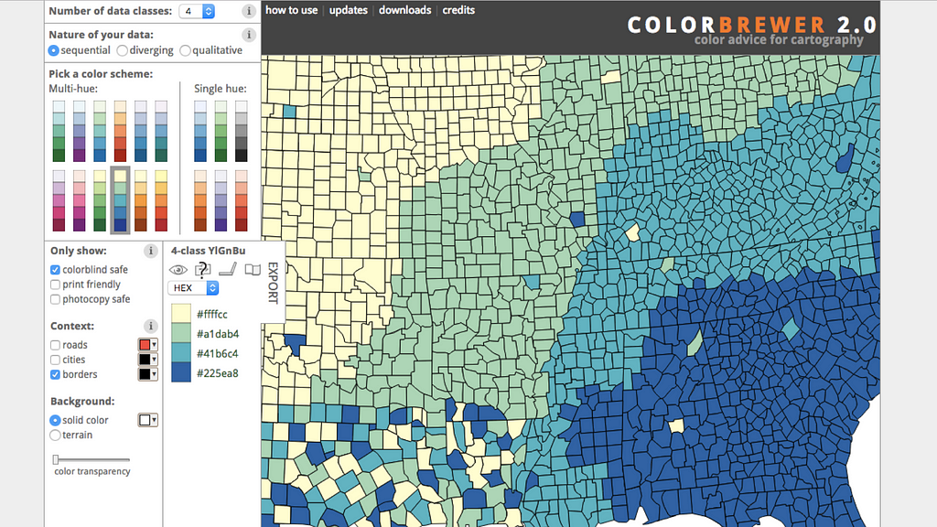Viewport: 937px width, 527px height.
Task: Click the #225ea8 hex code text
Action: [218, 373]
